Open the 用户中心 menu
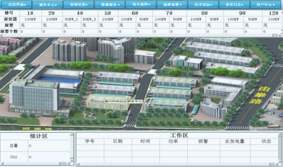 coord(266,5)
